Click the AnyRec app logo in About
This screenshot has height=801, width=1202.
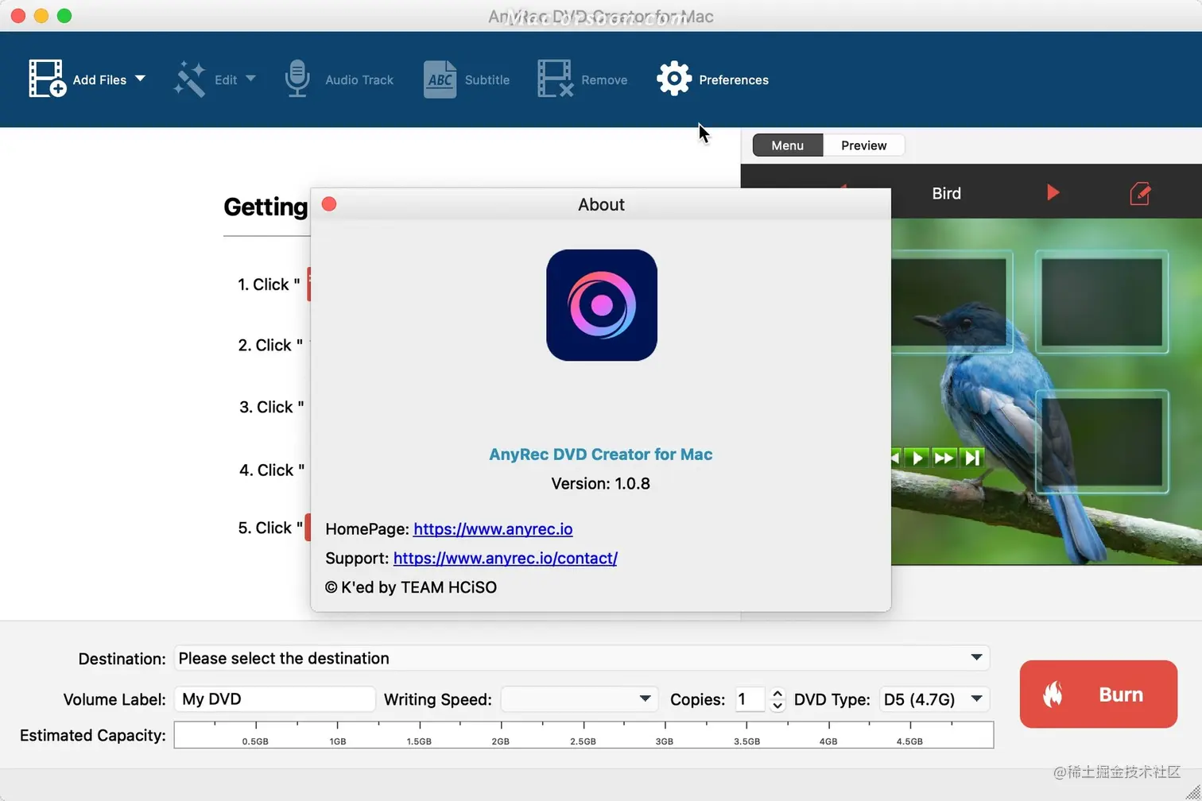[602, 305]
